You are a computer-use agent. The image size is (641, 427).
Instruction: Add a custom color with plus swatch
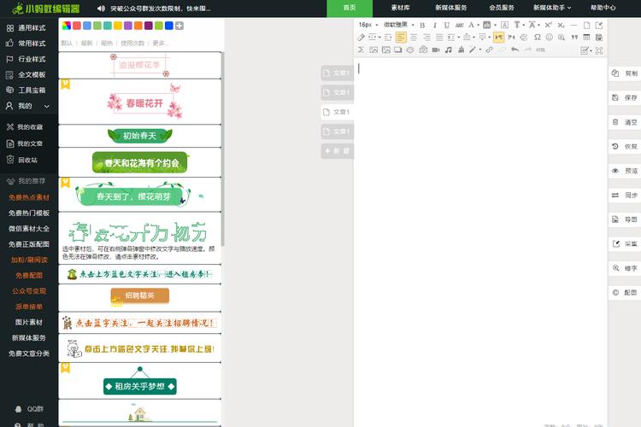(x=179, y=26)
